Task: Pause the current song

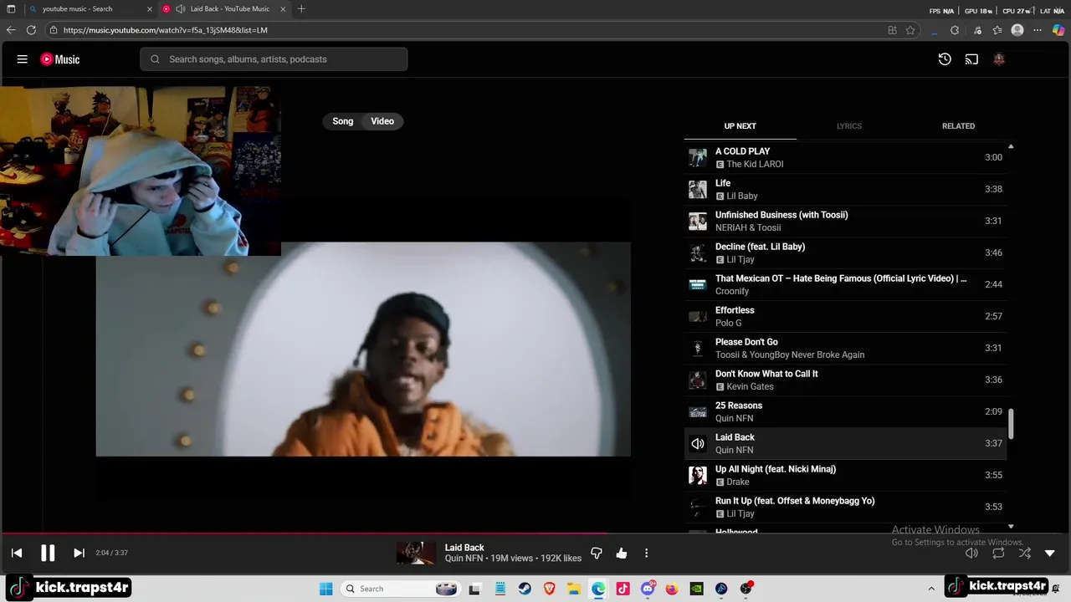Action: pyautogui.click(x=48, y=553)
